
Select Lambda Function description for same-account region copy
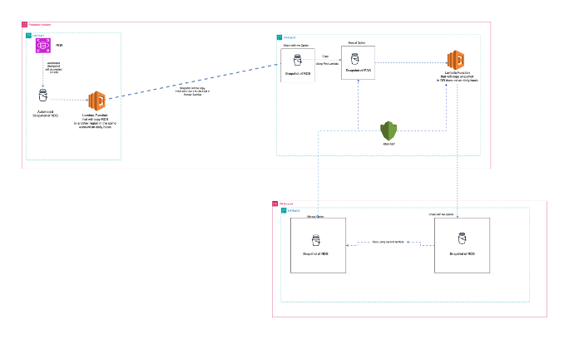pos(95,121)
